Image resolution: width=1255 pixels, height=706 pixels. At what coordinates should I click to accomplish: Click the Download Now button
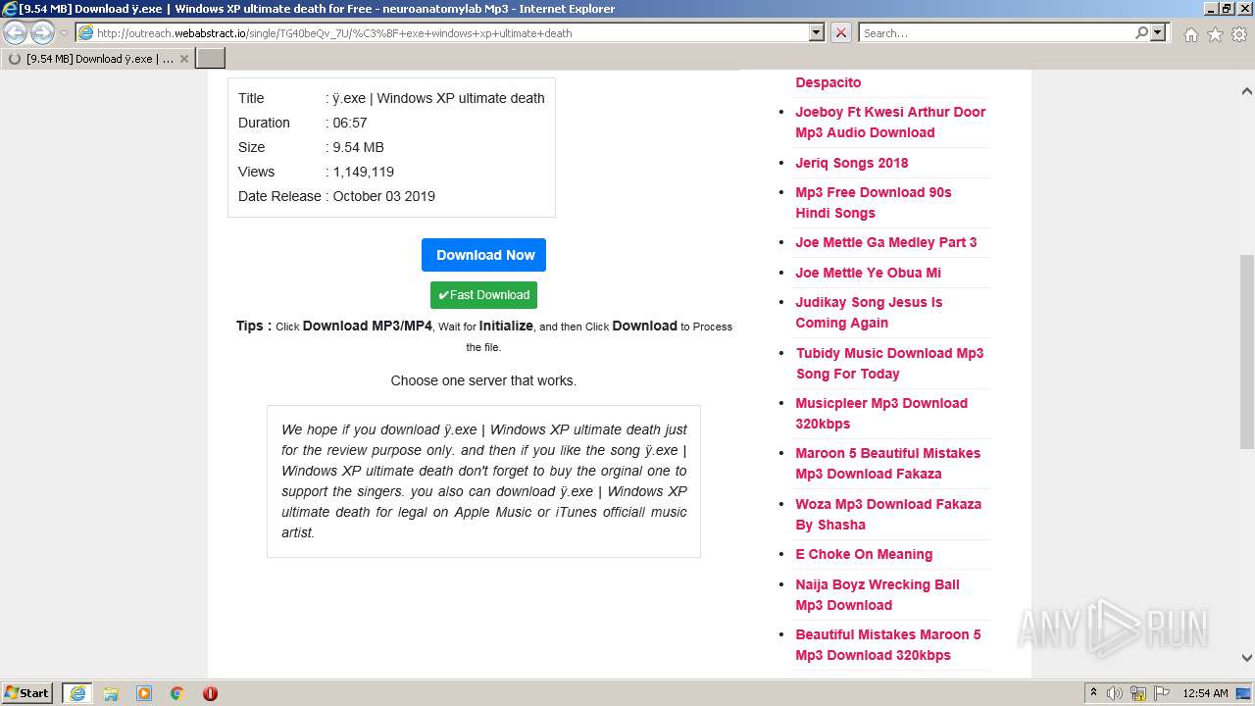[x=483, y=255]
